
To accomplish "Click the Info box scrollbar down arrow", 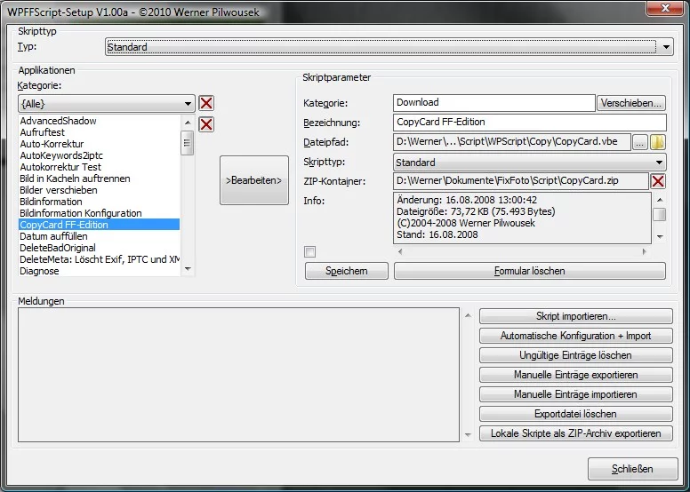I will [659, 236].
